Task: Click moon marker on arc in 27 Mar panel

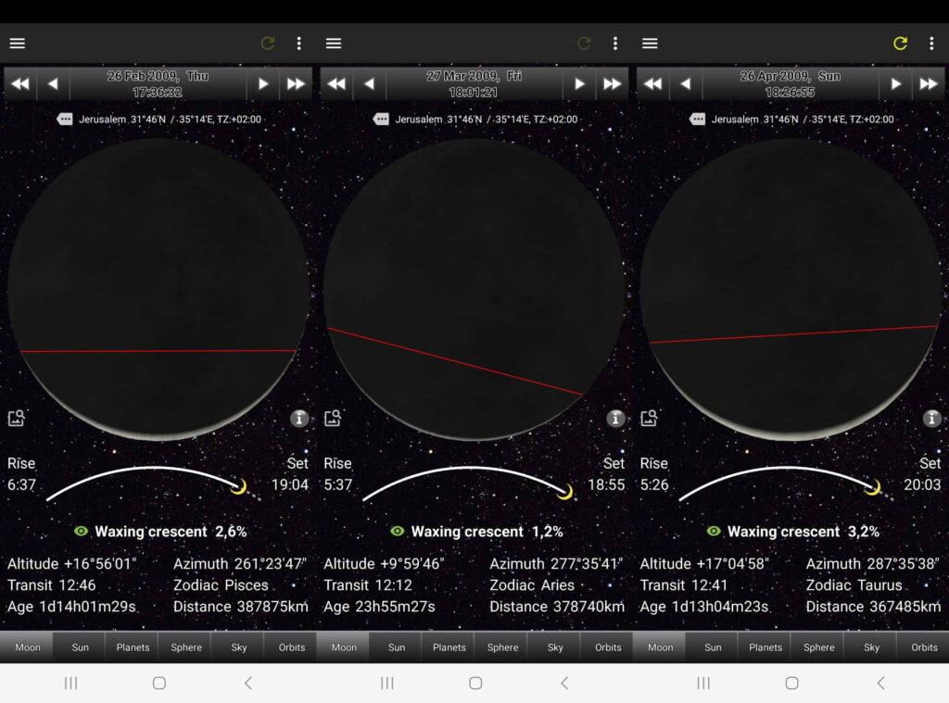Action: (564, 490)
